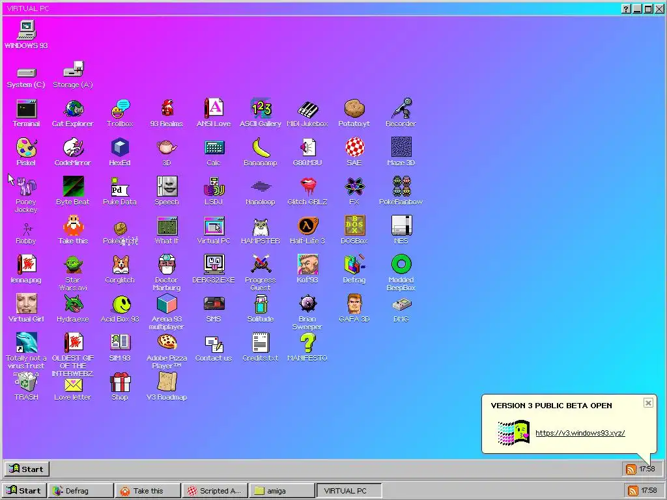This screenshot has width=667, height=500.
Task: Open the SAE checkered ball icon
Action: 354,152
